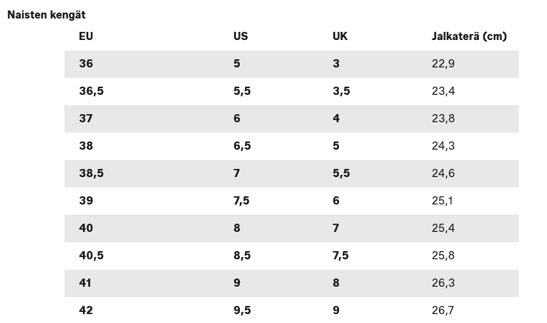Click foot length 23,8 cell
547x323 pixels.
point(443,119)
